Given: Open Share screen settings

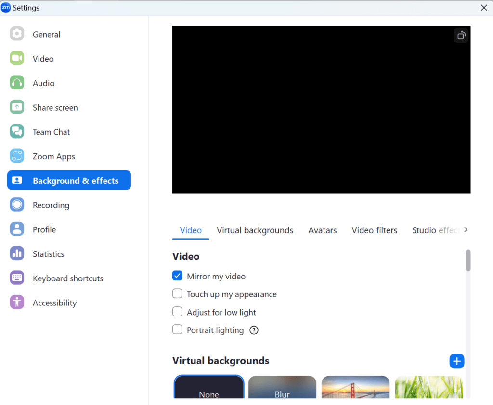Looking at the screenshot, I should click(x=55, y=107).
